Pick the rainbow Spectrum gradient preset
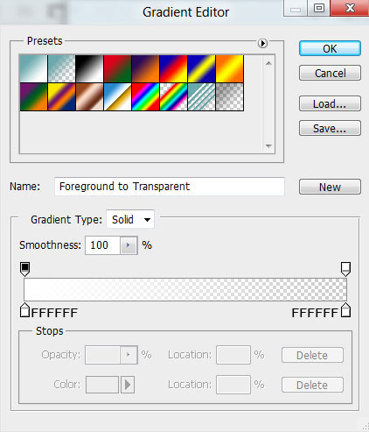 tap(145, 96)
